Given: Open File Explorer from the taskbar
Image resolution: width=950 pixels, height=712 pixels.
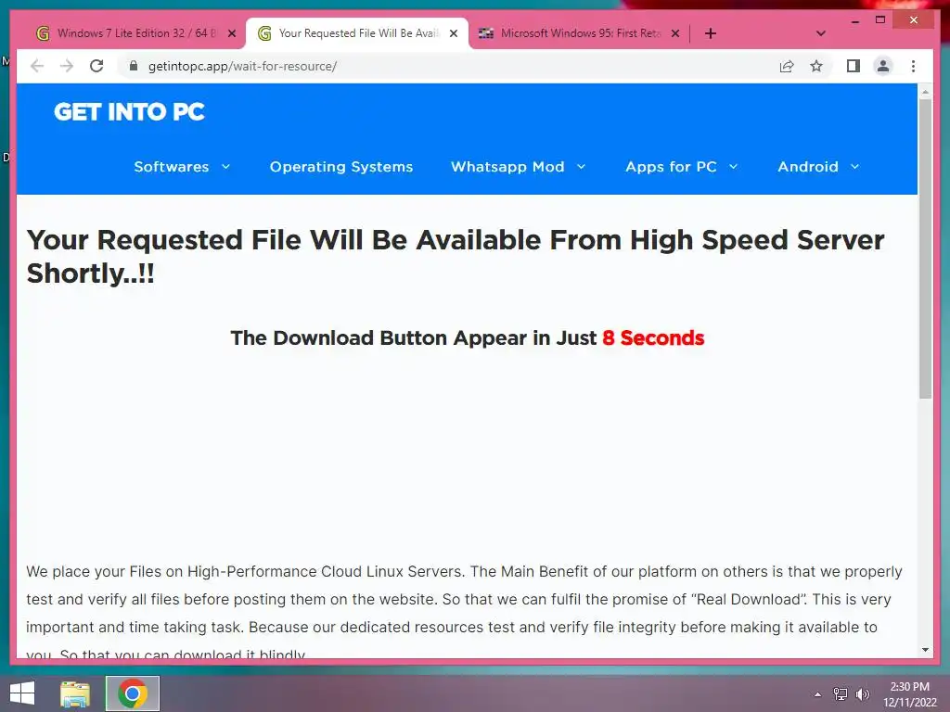Looking at the screenshot, I should point(75,693).
